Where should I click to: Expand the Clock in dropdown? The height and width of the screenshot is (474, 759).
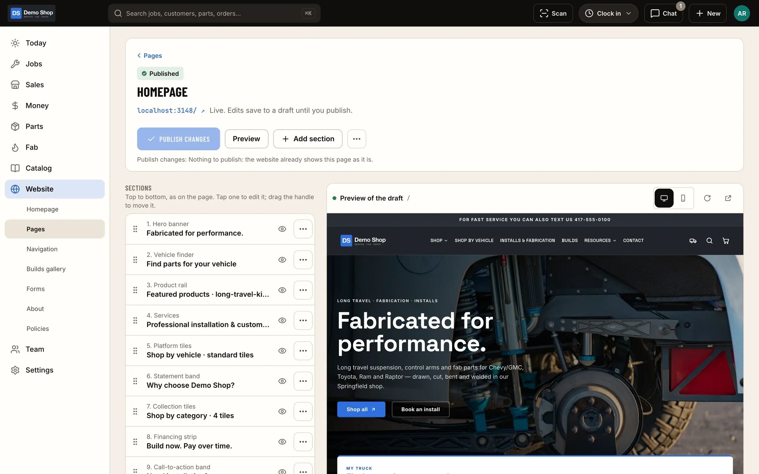point(608,13)
